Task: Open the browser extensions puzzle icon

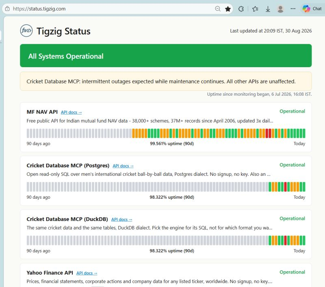Action: 241,9
